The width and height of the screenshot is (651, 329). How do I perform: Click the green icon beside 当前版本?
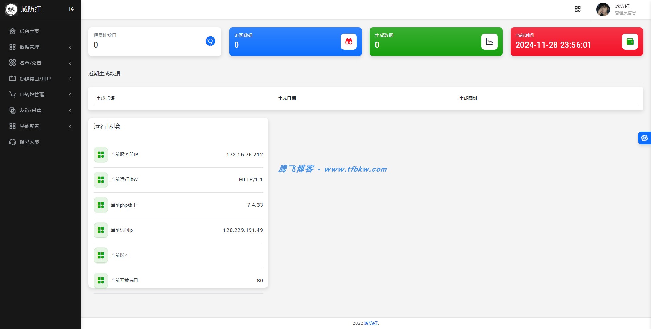(101, 255)
